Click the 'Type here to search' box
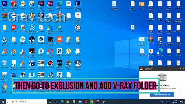 tap(26, 101)
